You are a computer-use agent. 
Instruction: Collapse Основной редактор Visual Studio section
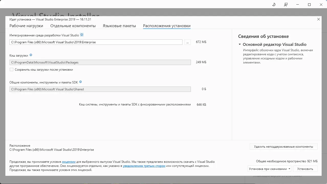(x=240, y=45)
